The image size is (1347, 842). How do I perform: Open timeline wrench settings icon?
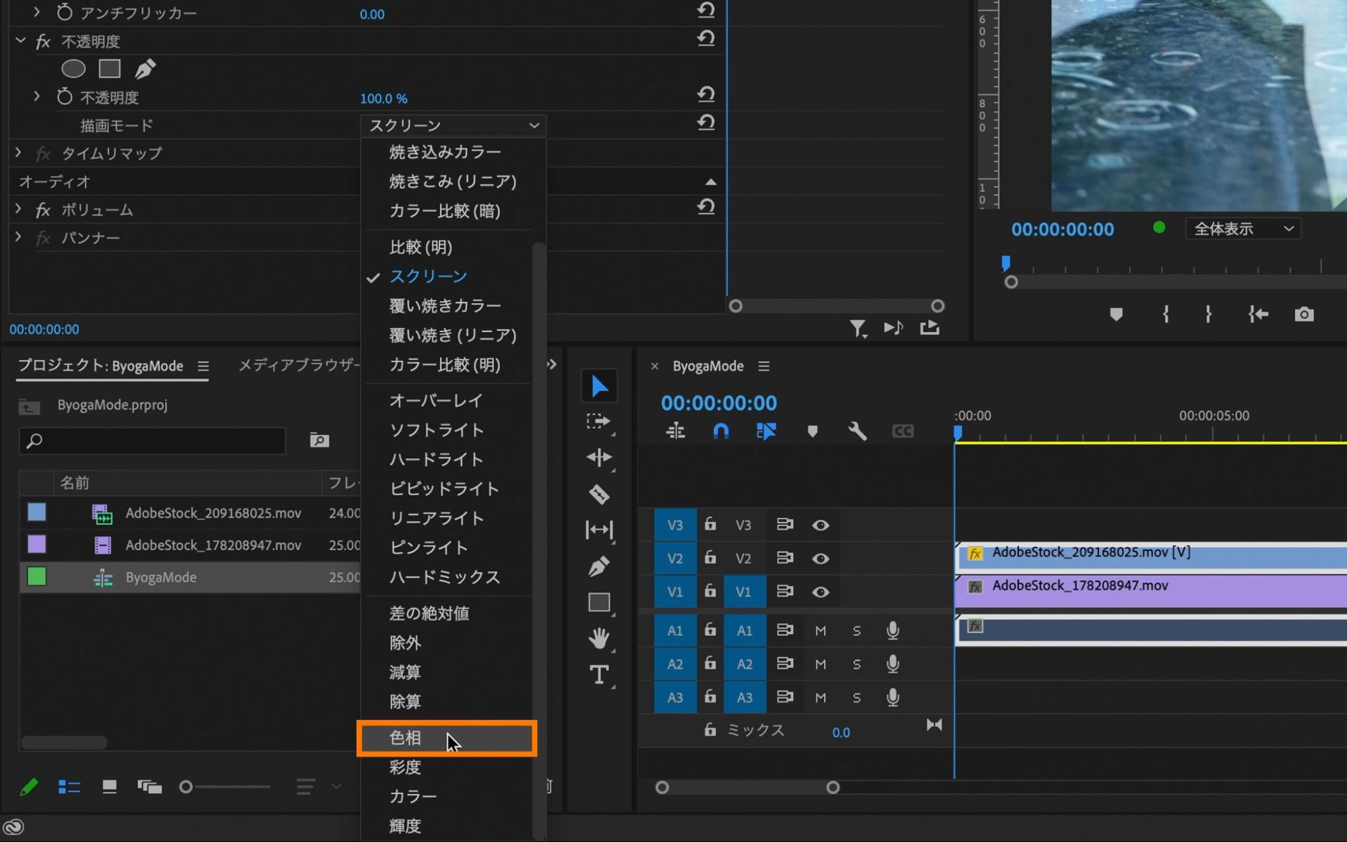point(857,431)
